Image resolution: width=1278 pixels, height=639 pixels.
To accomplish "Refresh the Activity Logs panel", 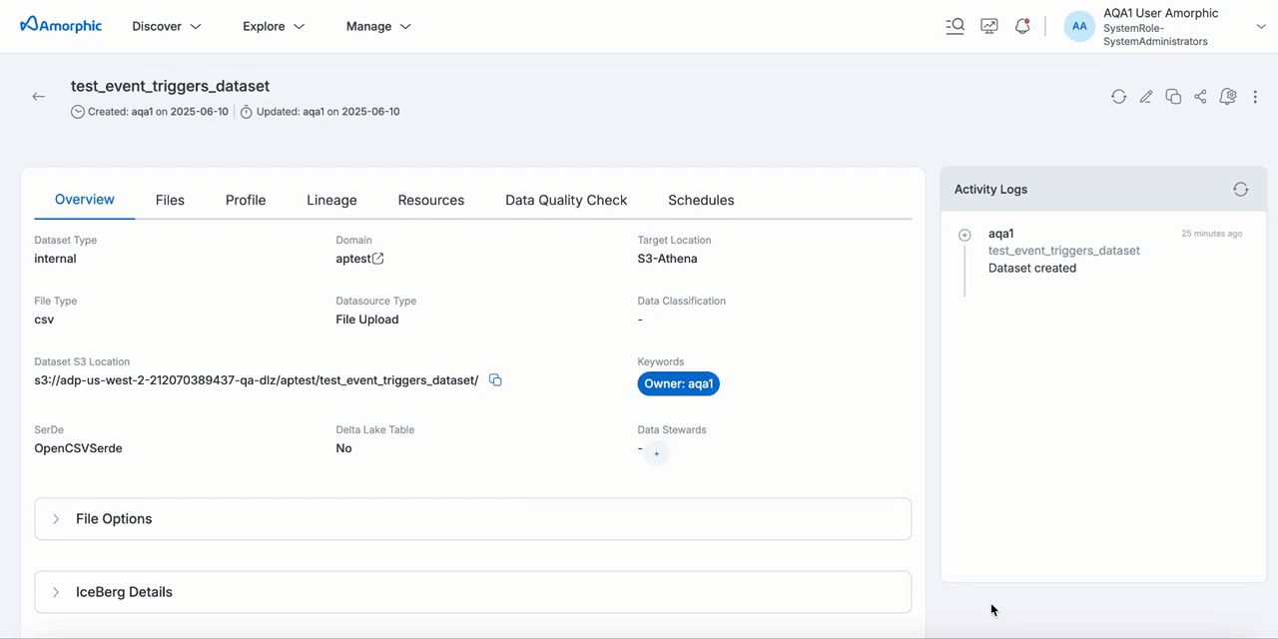I will click(x=1240, y=190).
